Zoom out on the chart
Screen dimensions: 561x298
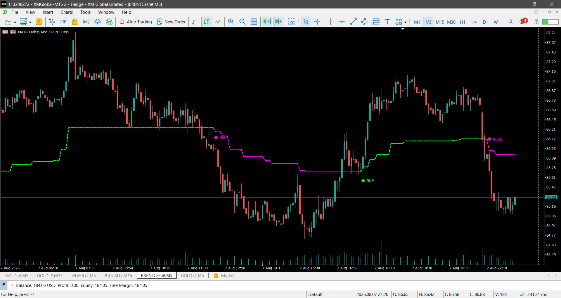243,22
